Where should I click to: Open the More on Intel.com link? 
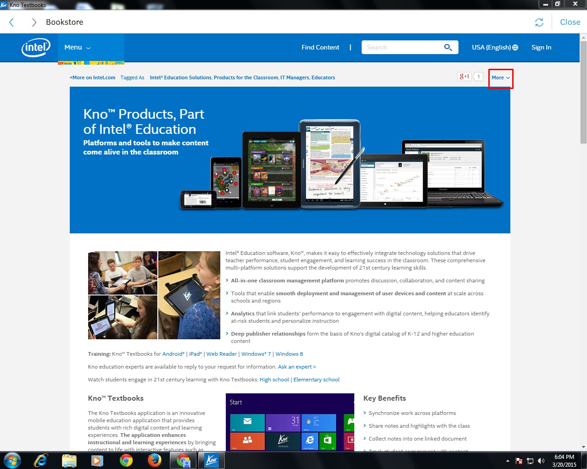pos(92,77)
